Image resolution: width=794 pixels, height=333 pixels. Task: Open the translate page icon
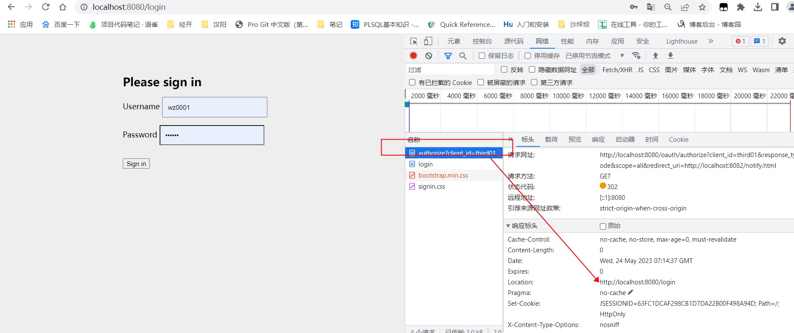[651, 7]
